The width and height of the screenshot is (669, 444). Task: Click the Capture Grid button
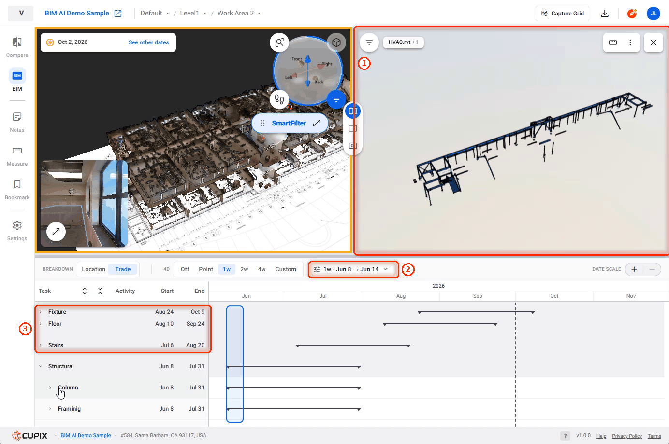click(562, 14)
